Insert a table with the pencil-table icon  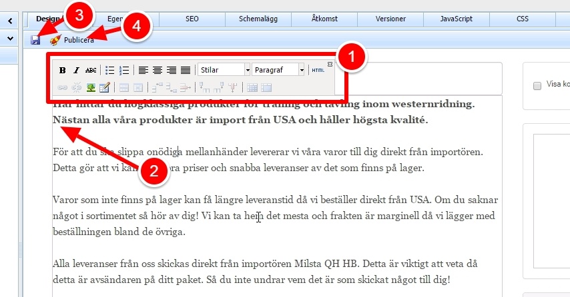pyautogui.click(x=105, y=87)
